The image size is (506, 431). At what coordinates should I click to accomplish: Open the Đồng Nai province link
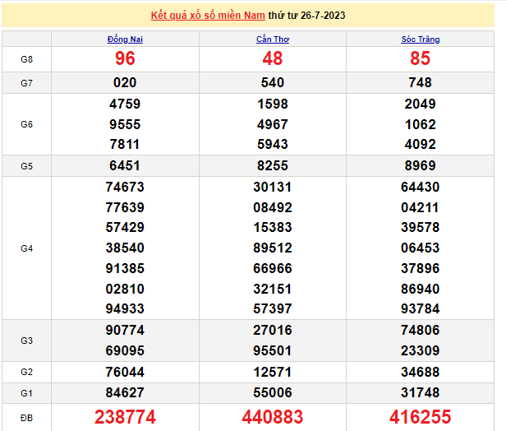tap(125, 39)
